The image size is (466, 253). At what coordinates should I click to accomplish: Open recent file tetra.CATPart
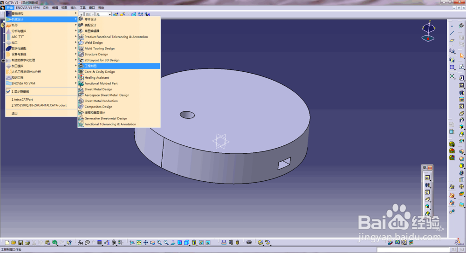pyautogui.click(x=41, y=100)
